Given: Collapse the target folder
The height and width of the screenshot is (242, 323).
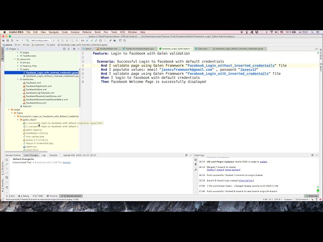Looking at the screenshot, I should [9, 110].
